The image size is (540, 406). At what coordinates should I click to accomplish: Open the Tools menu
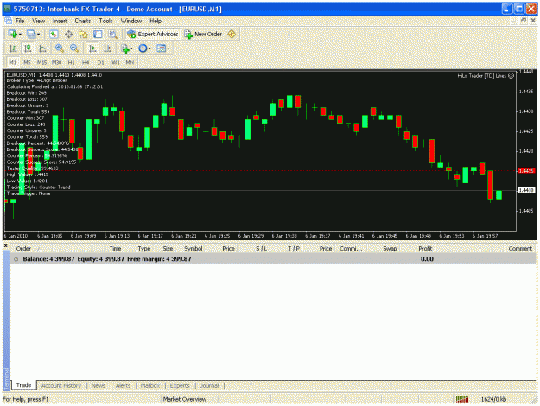click(x=105, y=21)
